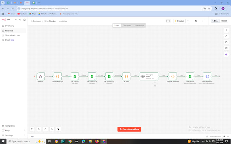Open File Explorer from the taskbar
Viewport: 231px width, 144px height.
point(90,141)
